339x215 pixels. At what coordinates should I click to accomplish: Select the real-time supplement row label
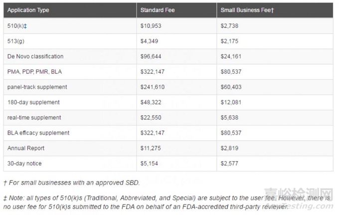(x=34, y=118)
